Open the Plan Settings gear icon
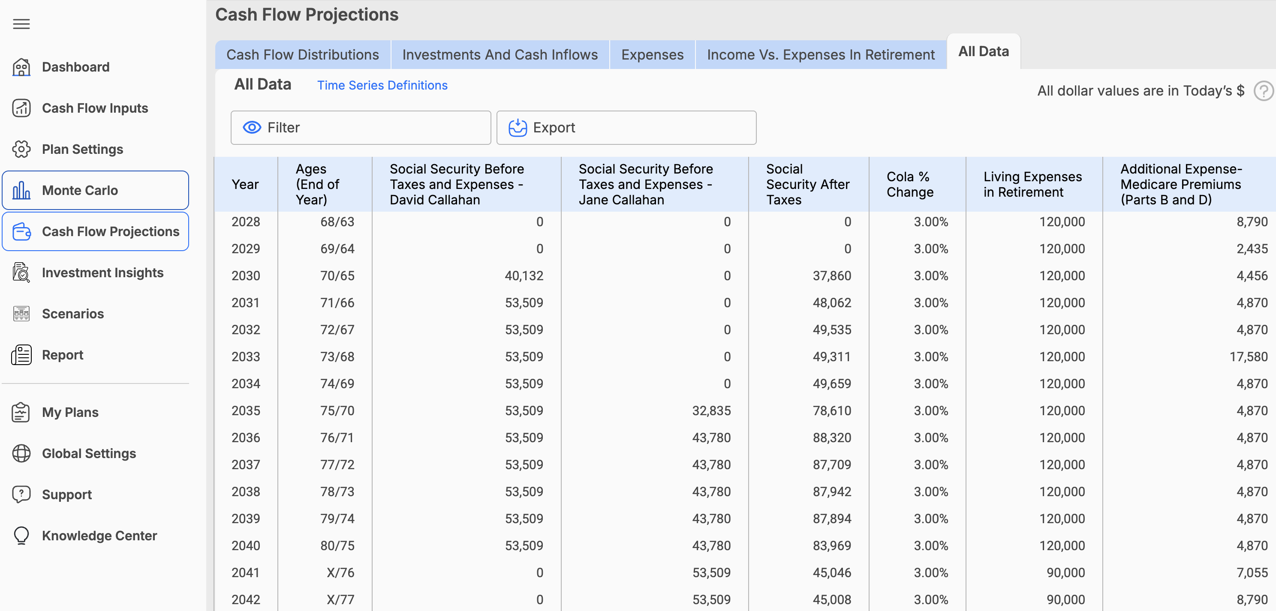1276x611 pixels. click(21, 149)
